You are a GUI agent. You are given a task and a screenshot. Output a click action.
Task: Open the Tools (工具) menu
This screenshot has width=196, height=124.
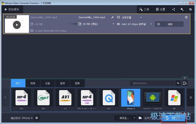coord(145,9)
